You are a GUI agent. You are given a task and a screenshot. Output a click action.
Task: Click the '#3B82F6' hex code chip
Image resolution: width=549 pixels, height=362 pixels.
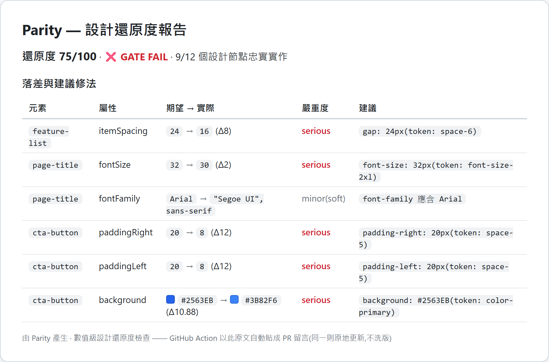pyautogui.click(x=261, y=300)
